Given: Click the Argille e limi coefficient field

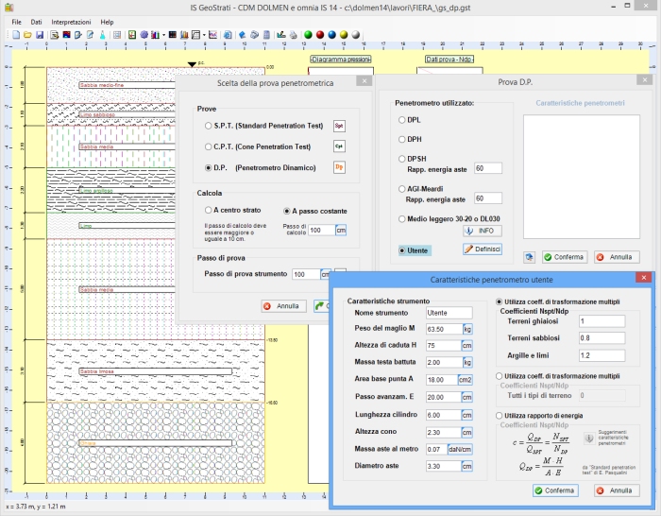Looking at the screenshot, I should coord(602,355).
